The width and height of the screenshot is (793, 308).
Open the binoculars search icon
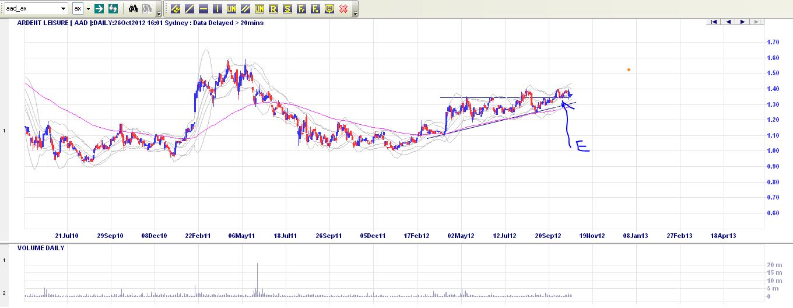pyautogui.click(x=133, y=9)
